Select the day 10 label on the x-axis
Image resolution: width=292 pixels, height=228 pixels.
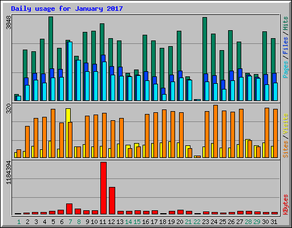click(x=94, y=222)
